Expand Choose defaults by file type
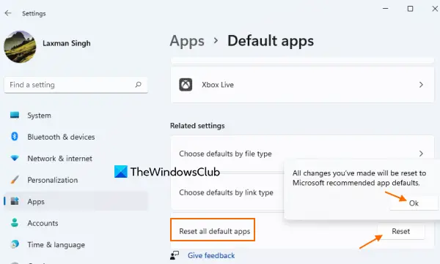The image size is (440, 264). (x=302, y=154)
